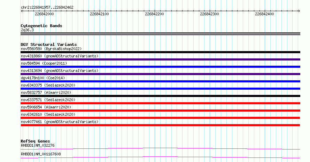Click the blue bar of nsv584594
This screenshot has width=310, height=162.
[160, 67]
